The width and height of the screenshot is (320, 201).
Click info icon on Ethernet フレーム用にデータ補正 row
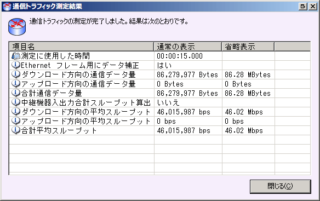click(16, 65)
